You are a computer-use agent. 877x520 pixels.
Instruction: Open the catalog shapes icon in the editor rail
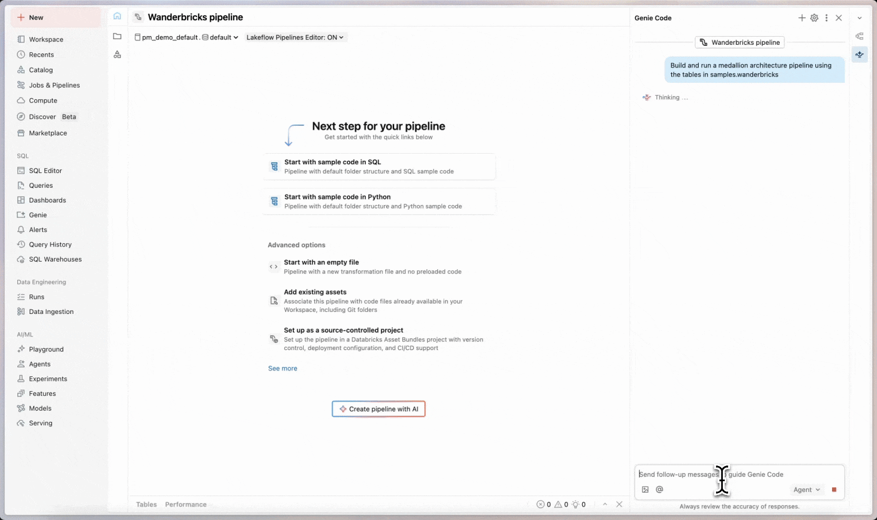117,54
